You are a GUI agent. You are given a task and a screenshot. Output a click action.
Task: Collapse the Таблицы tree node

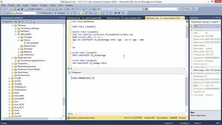point(12,25)
